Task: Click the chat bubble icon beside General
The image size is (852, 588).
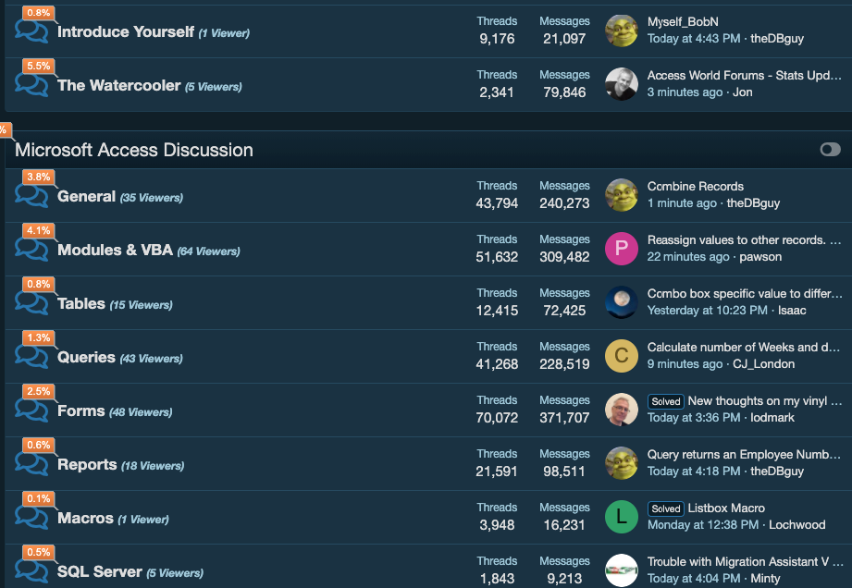Action: pyautogui.click(x=32, y=197)
